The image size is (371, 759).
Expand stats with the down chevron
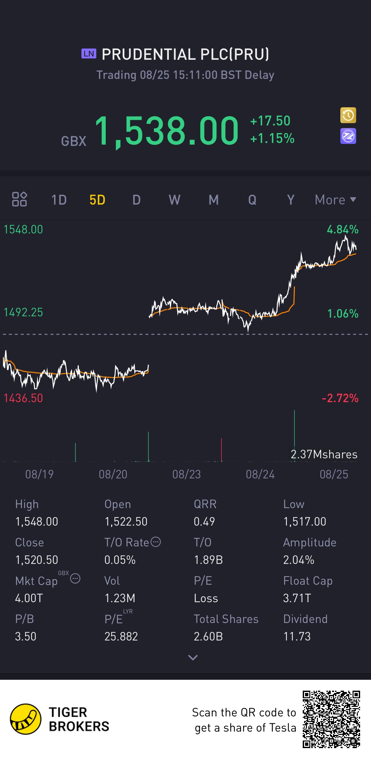tap(193, 657)
